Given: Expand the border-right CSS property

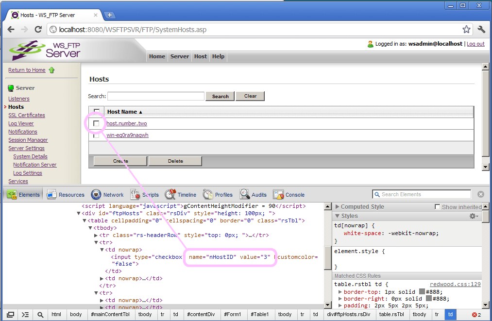Looking at the screenshot, I should coord(340,299).
